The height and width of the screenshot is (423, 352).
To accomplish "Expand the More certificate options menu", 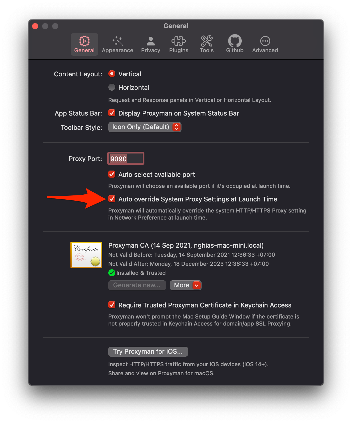I will pos(186,285).
